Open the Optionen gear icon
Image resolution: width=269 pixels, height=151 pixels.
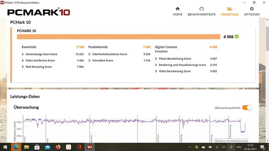pos(252,9)
